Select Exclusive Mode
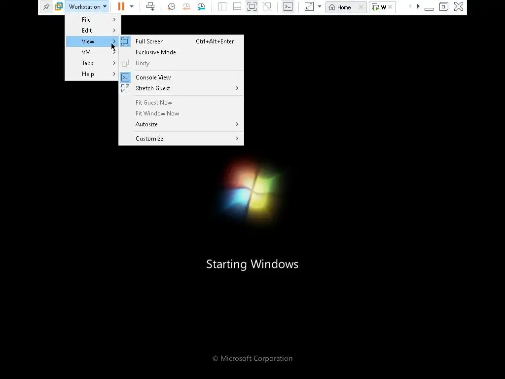Viewport: 505px width, 379px height. pyautogui.click(x=181, y=52)
